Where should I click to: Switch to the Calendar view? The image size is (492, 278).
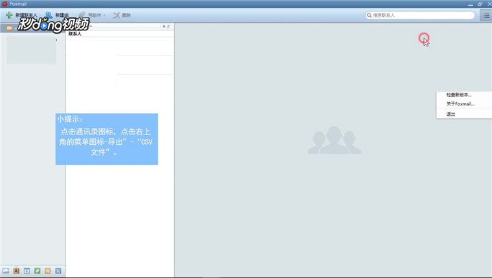(27, 271)
